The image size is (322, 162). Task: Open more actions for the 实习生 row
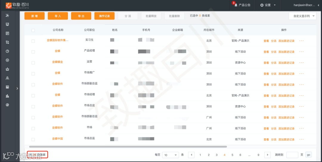click(x=301, y=41)
